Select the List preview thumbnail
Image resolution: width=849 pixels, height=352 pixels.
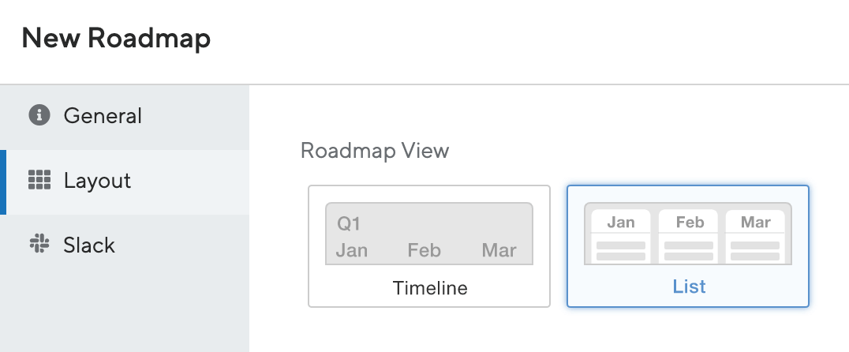coord(688,234)
